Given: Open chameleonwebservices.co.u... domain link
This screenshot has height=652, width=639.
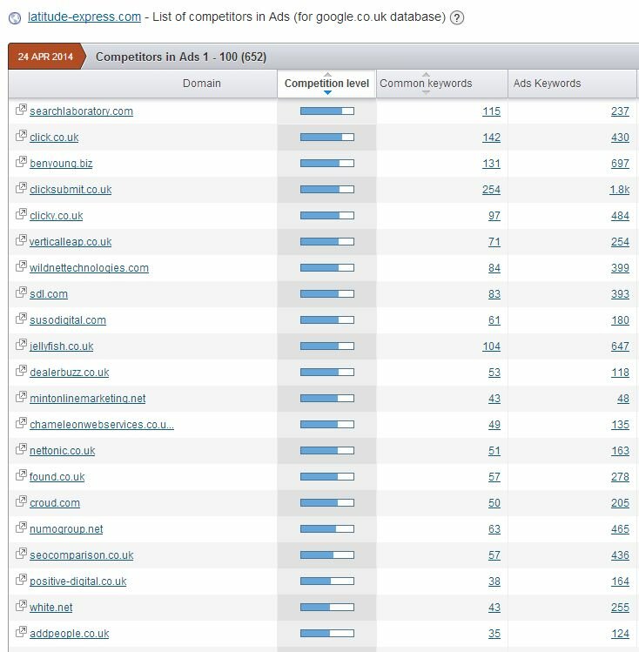Looking at the screenshot, I should (x=102, y=425).
